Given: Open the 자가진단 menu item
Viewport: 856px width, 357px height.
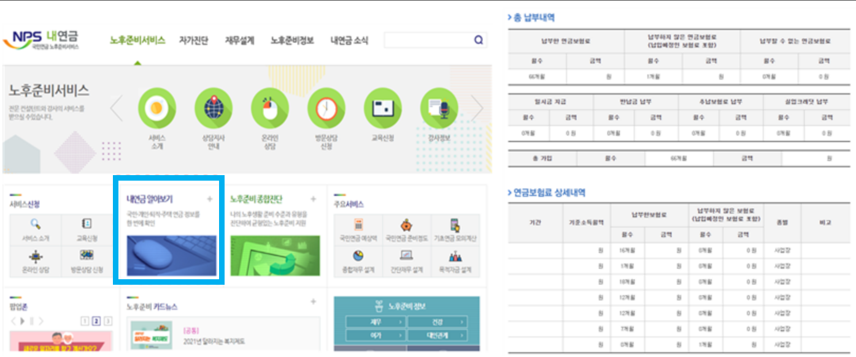Looking at the screenshot, I should 195,38.
